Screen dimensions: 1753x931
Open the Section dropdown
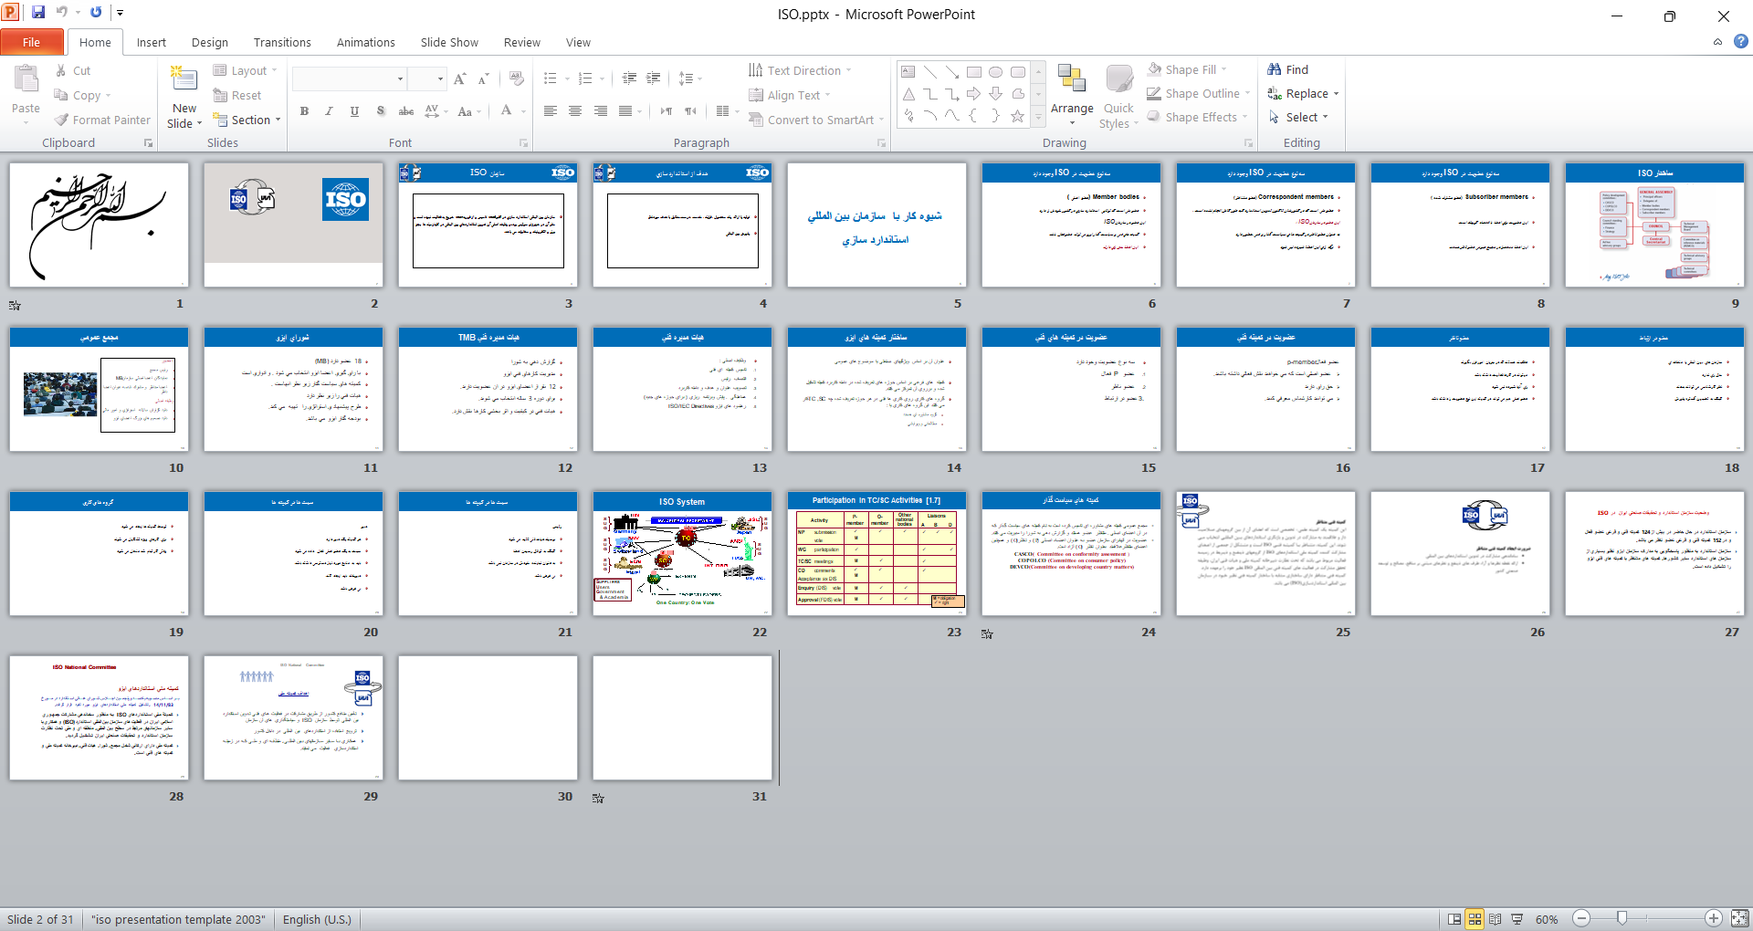click(247, 120)
